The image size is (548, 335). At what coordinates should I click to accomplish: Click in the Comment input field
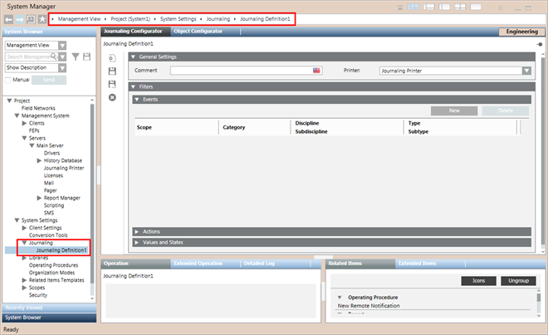[241, 71]
